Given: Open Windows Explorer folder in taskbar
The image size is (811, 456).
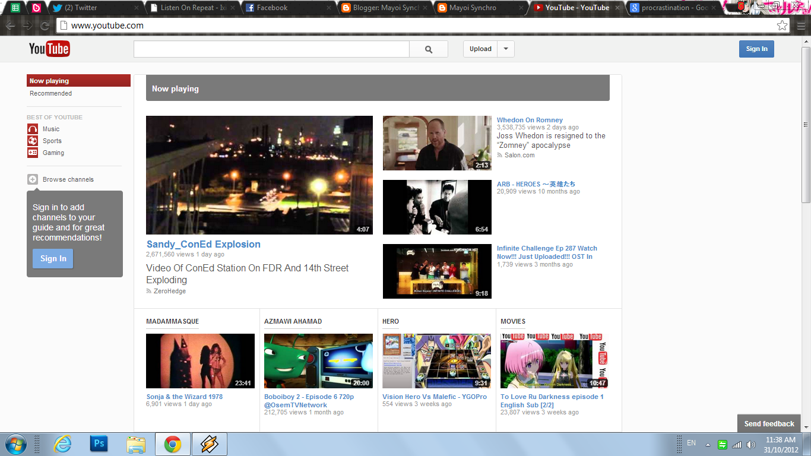Looking at the screenshot, I should pos(136,444).
